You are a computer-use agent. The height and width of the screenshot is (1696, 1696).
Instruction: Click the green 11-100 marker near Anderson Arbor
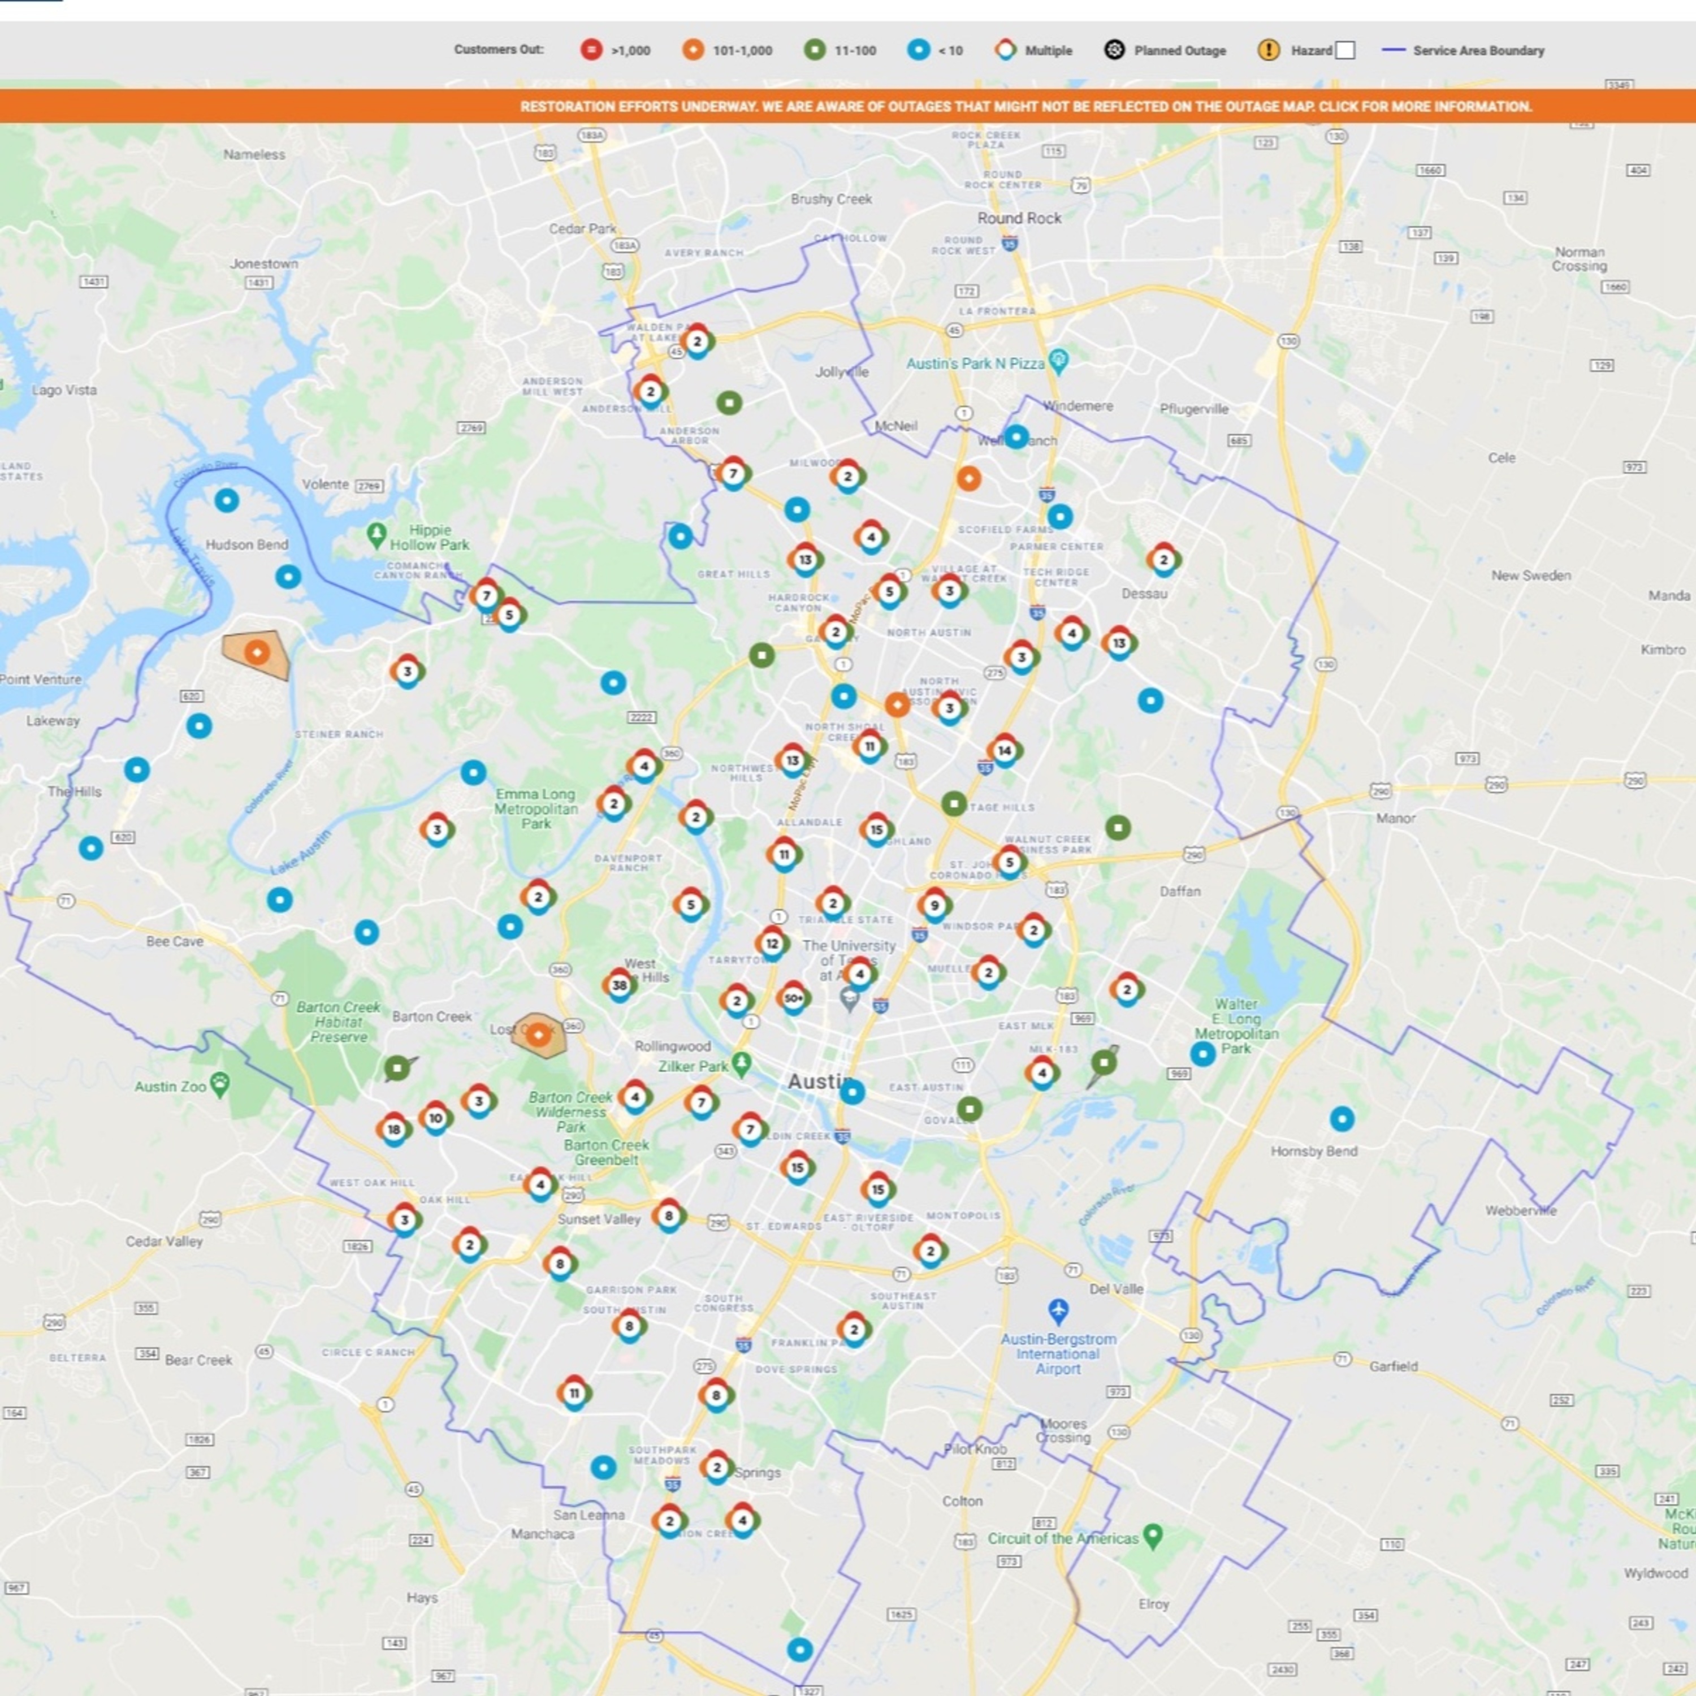click(x=729, y=403)
